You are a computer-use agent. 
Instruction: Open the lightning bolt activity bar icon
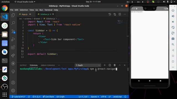pyautogui.click(x=13, y=64)
